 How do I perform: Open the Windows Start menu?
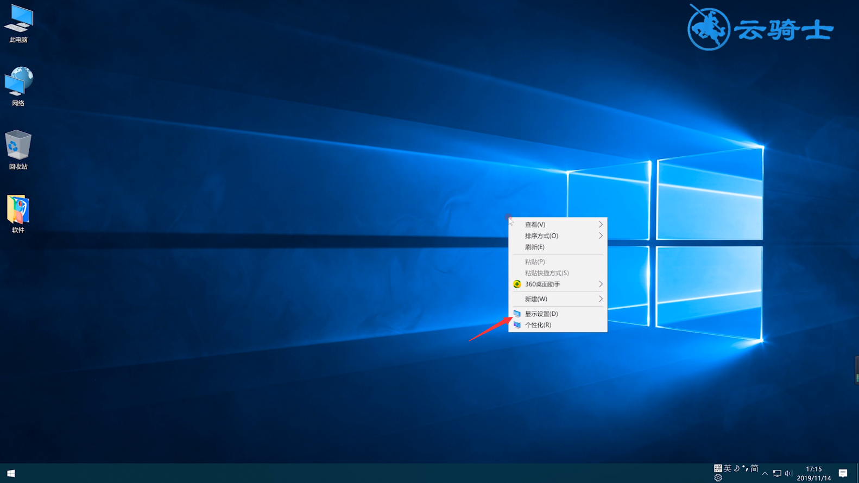pos(11,473)
